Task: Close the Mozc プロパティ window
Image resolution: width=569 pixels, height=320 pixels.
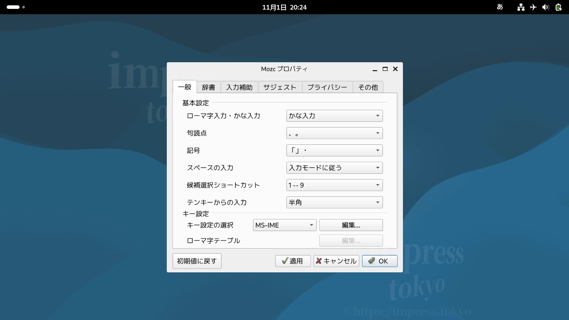Action: pyautogui.click(x=395, y=69)
